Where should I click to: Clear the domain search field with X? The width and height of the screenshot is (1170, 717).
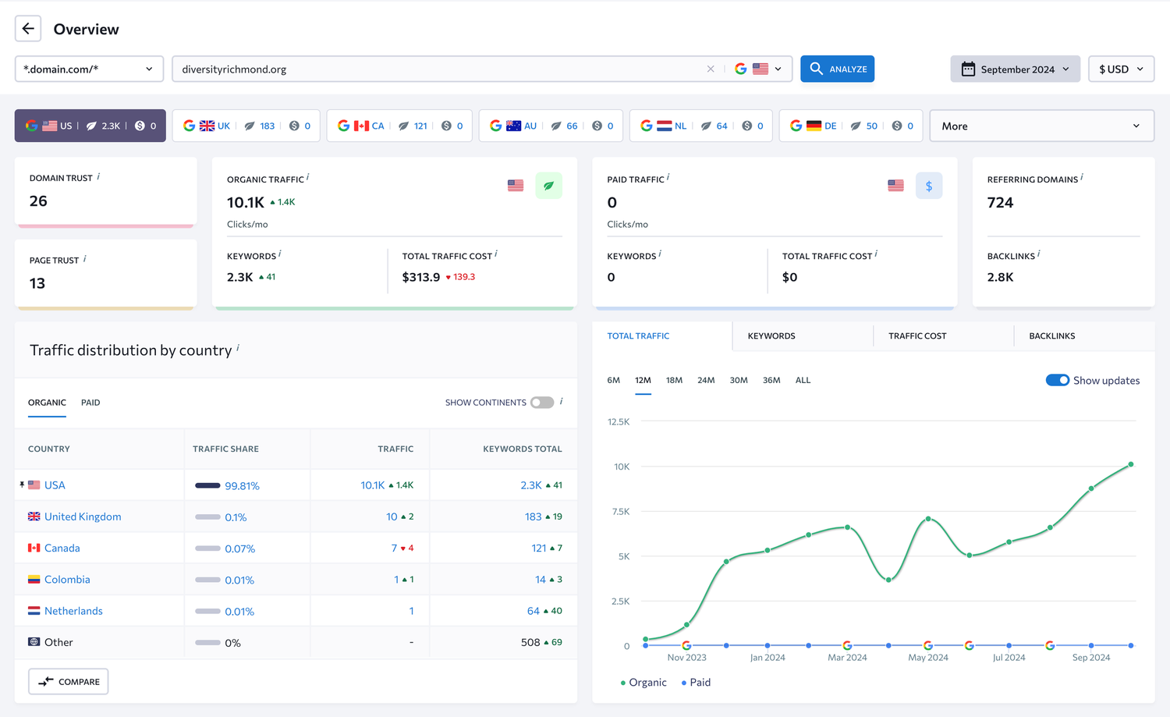[x=711, y=69]
